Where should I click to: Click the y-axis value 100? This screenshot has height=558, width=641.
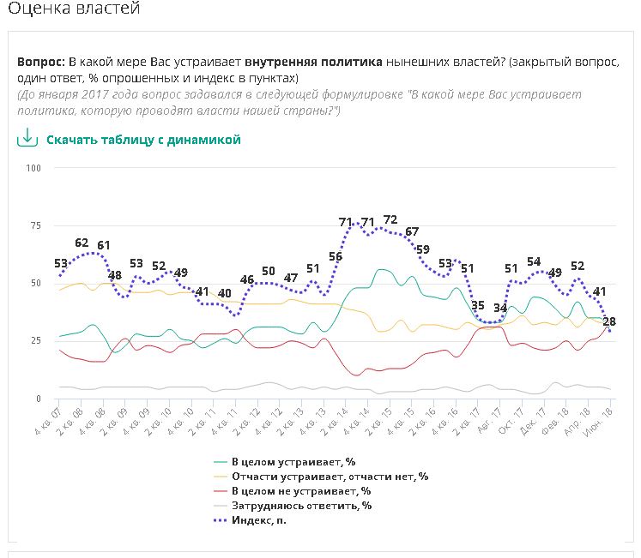[x=34, y=168]
